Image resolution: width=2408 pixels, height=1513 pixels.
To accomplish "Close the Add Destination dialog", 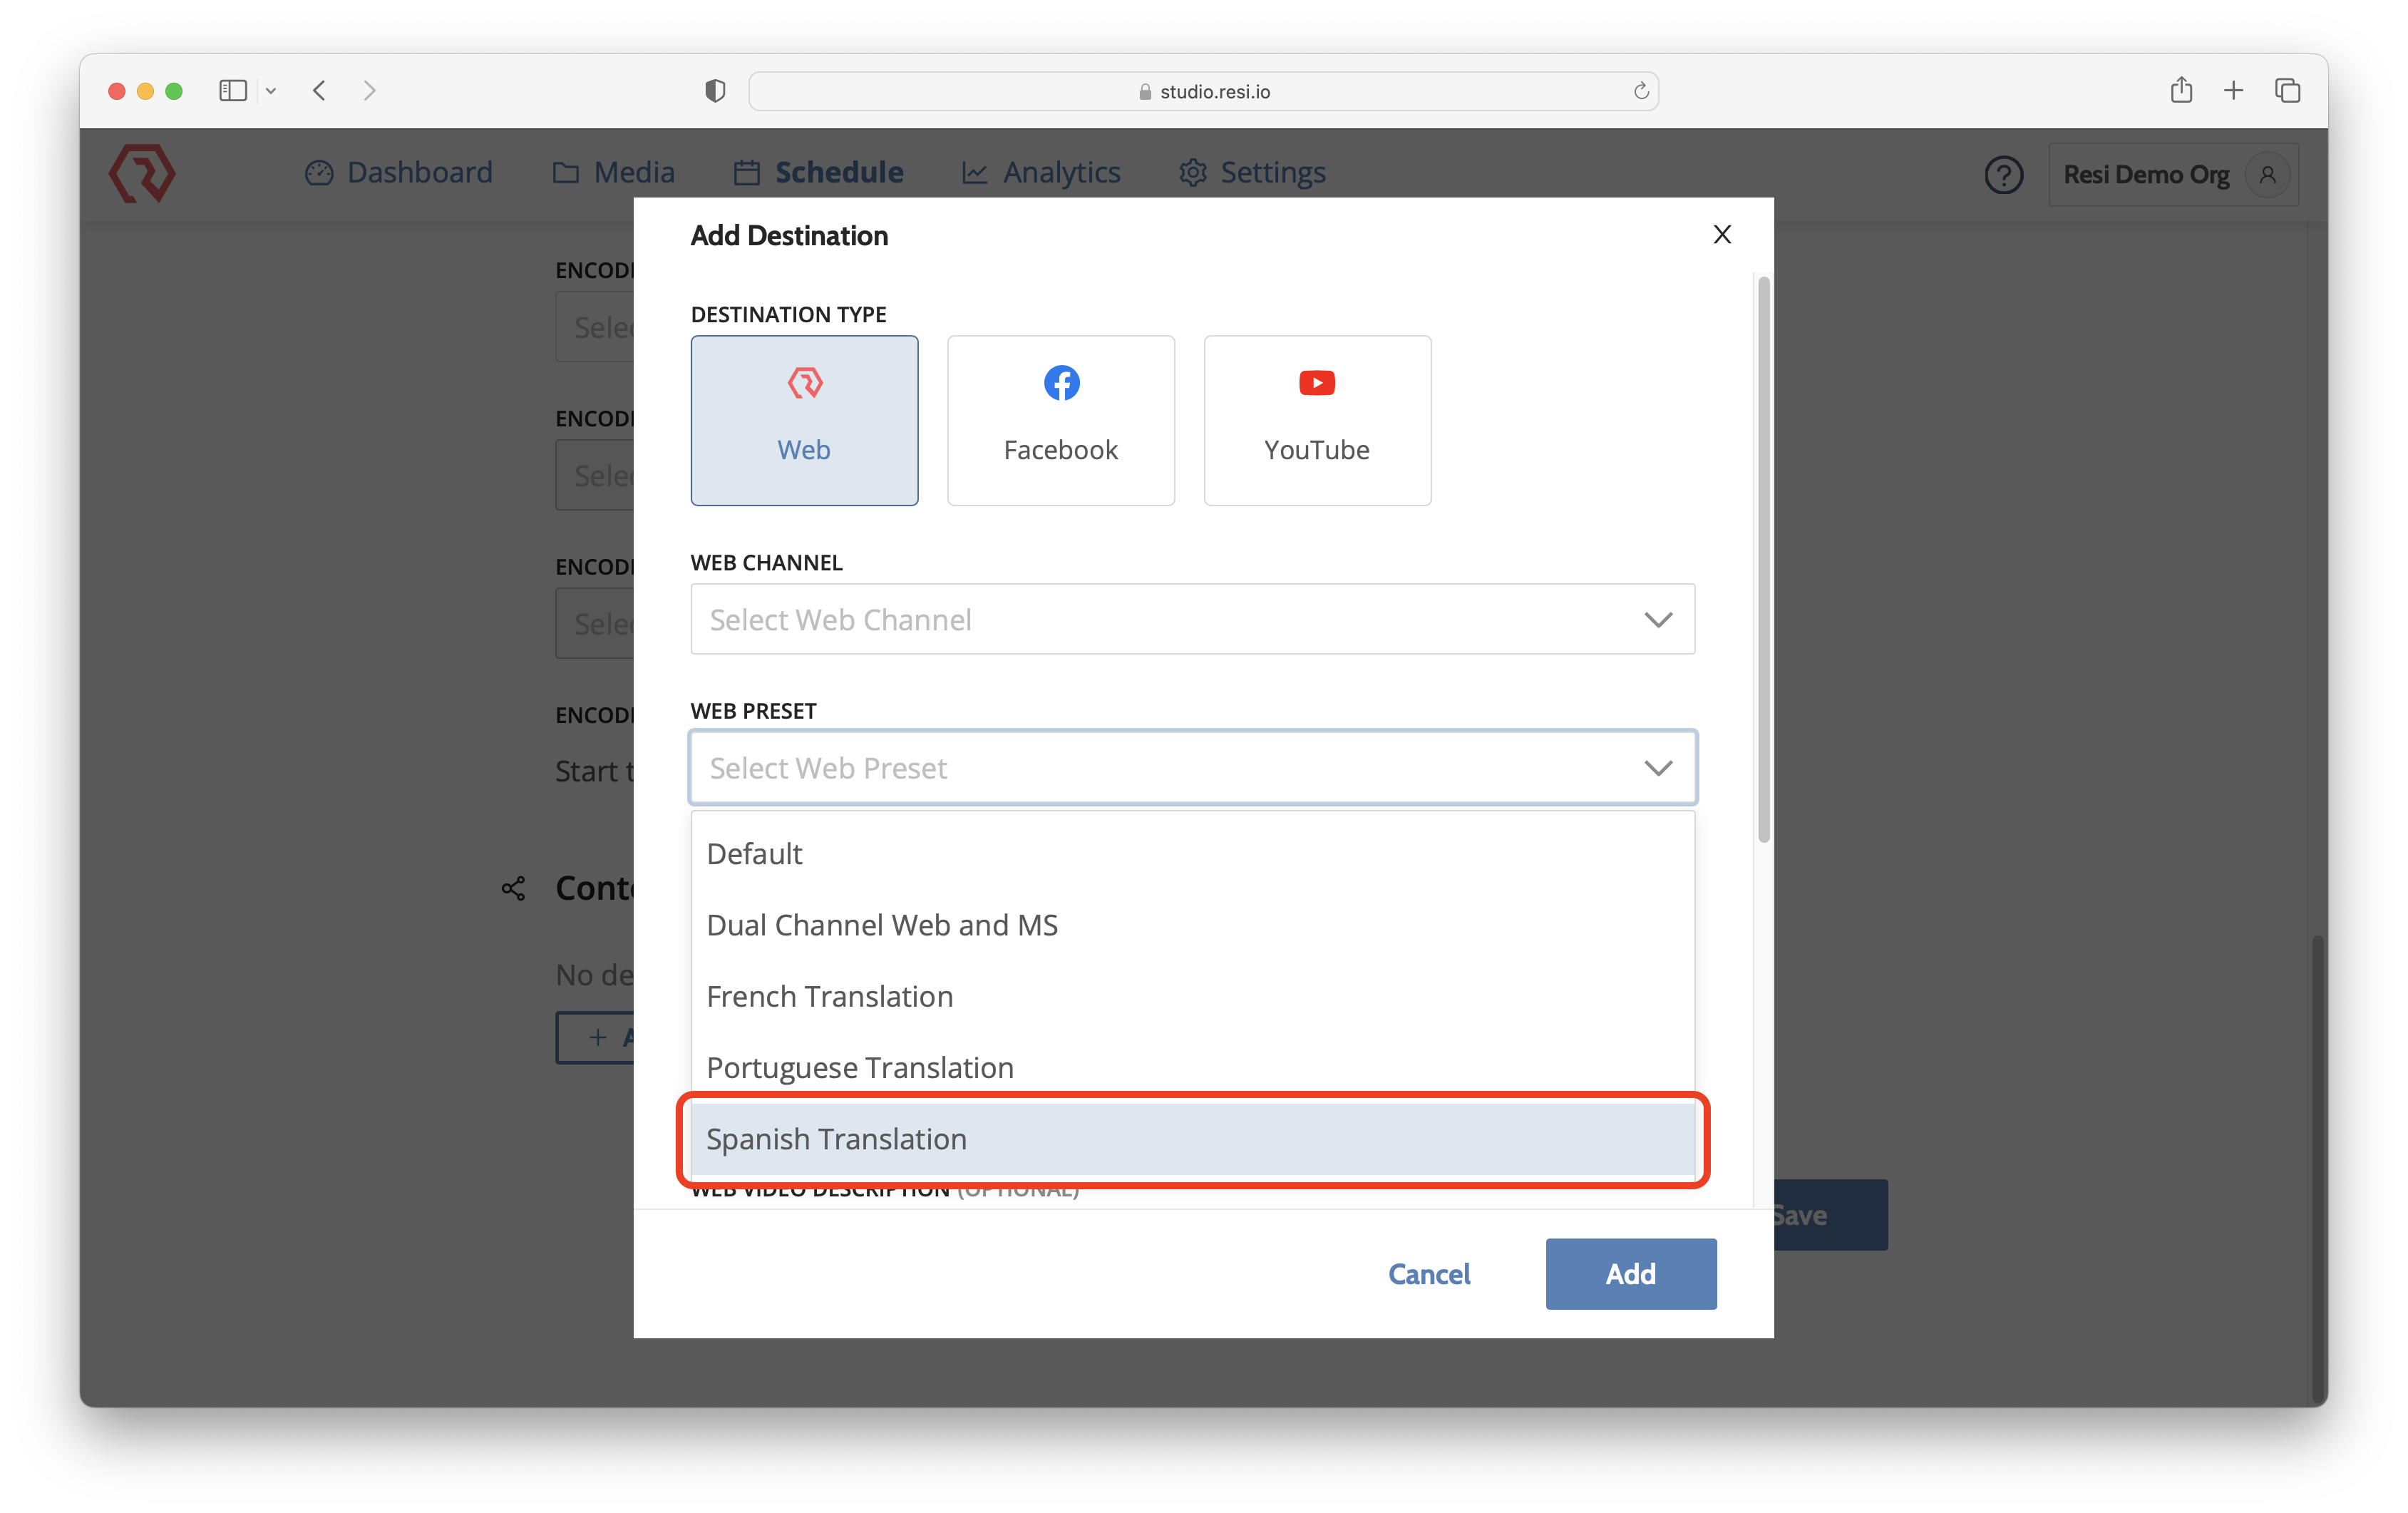I will [1721, 234].
